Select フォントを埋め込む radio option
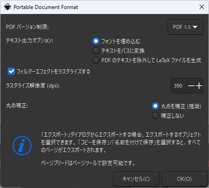 [x=96, y=41]
